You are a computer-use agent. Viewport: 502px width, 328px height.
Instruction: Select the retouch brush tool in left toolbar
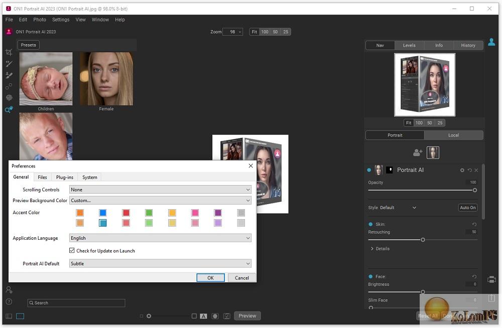click(x=9, y=64)
